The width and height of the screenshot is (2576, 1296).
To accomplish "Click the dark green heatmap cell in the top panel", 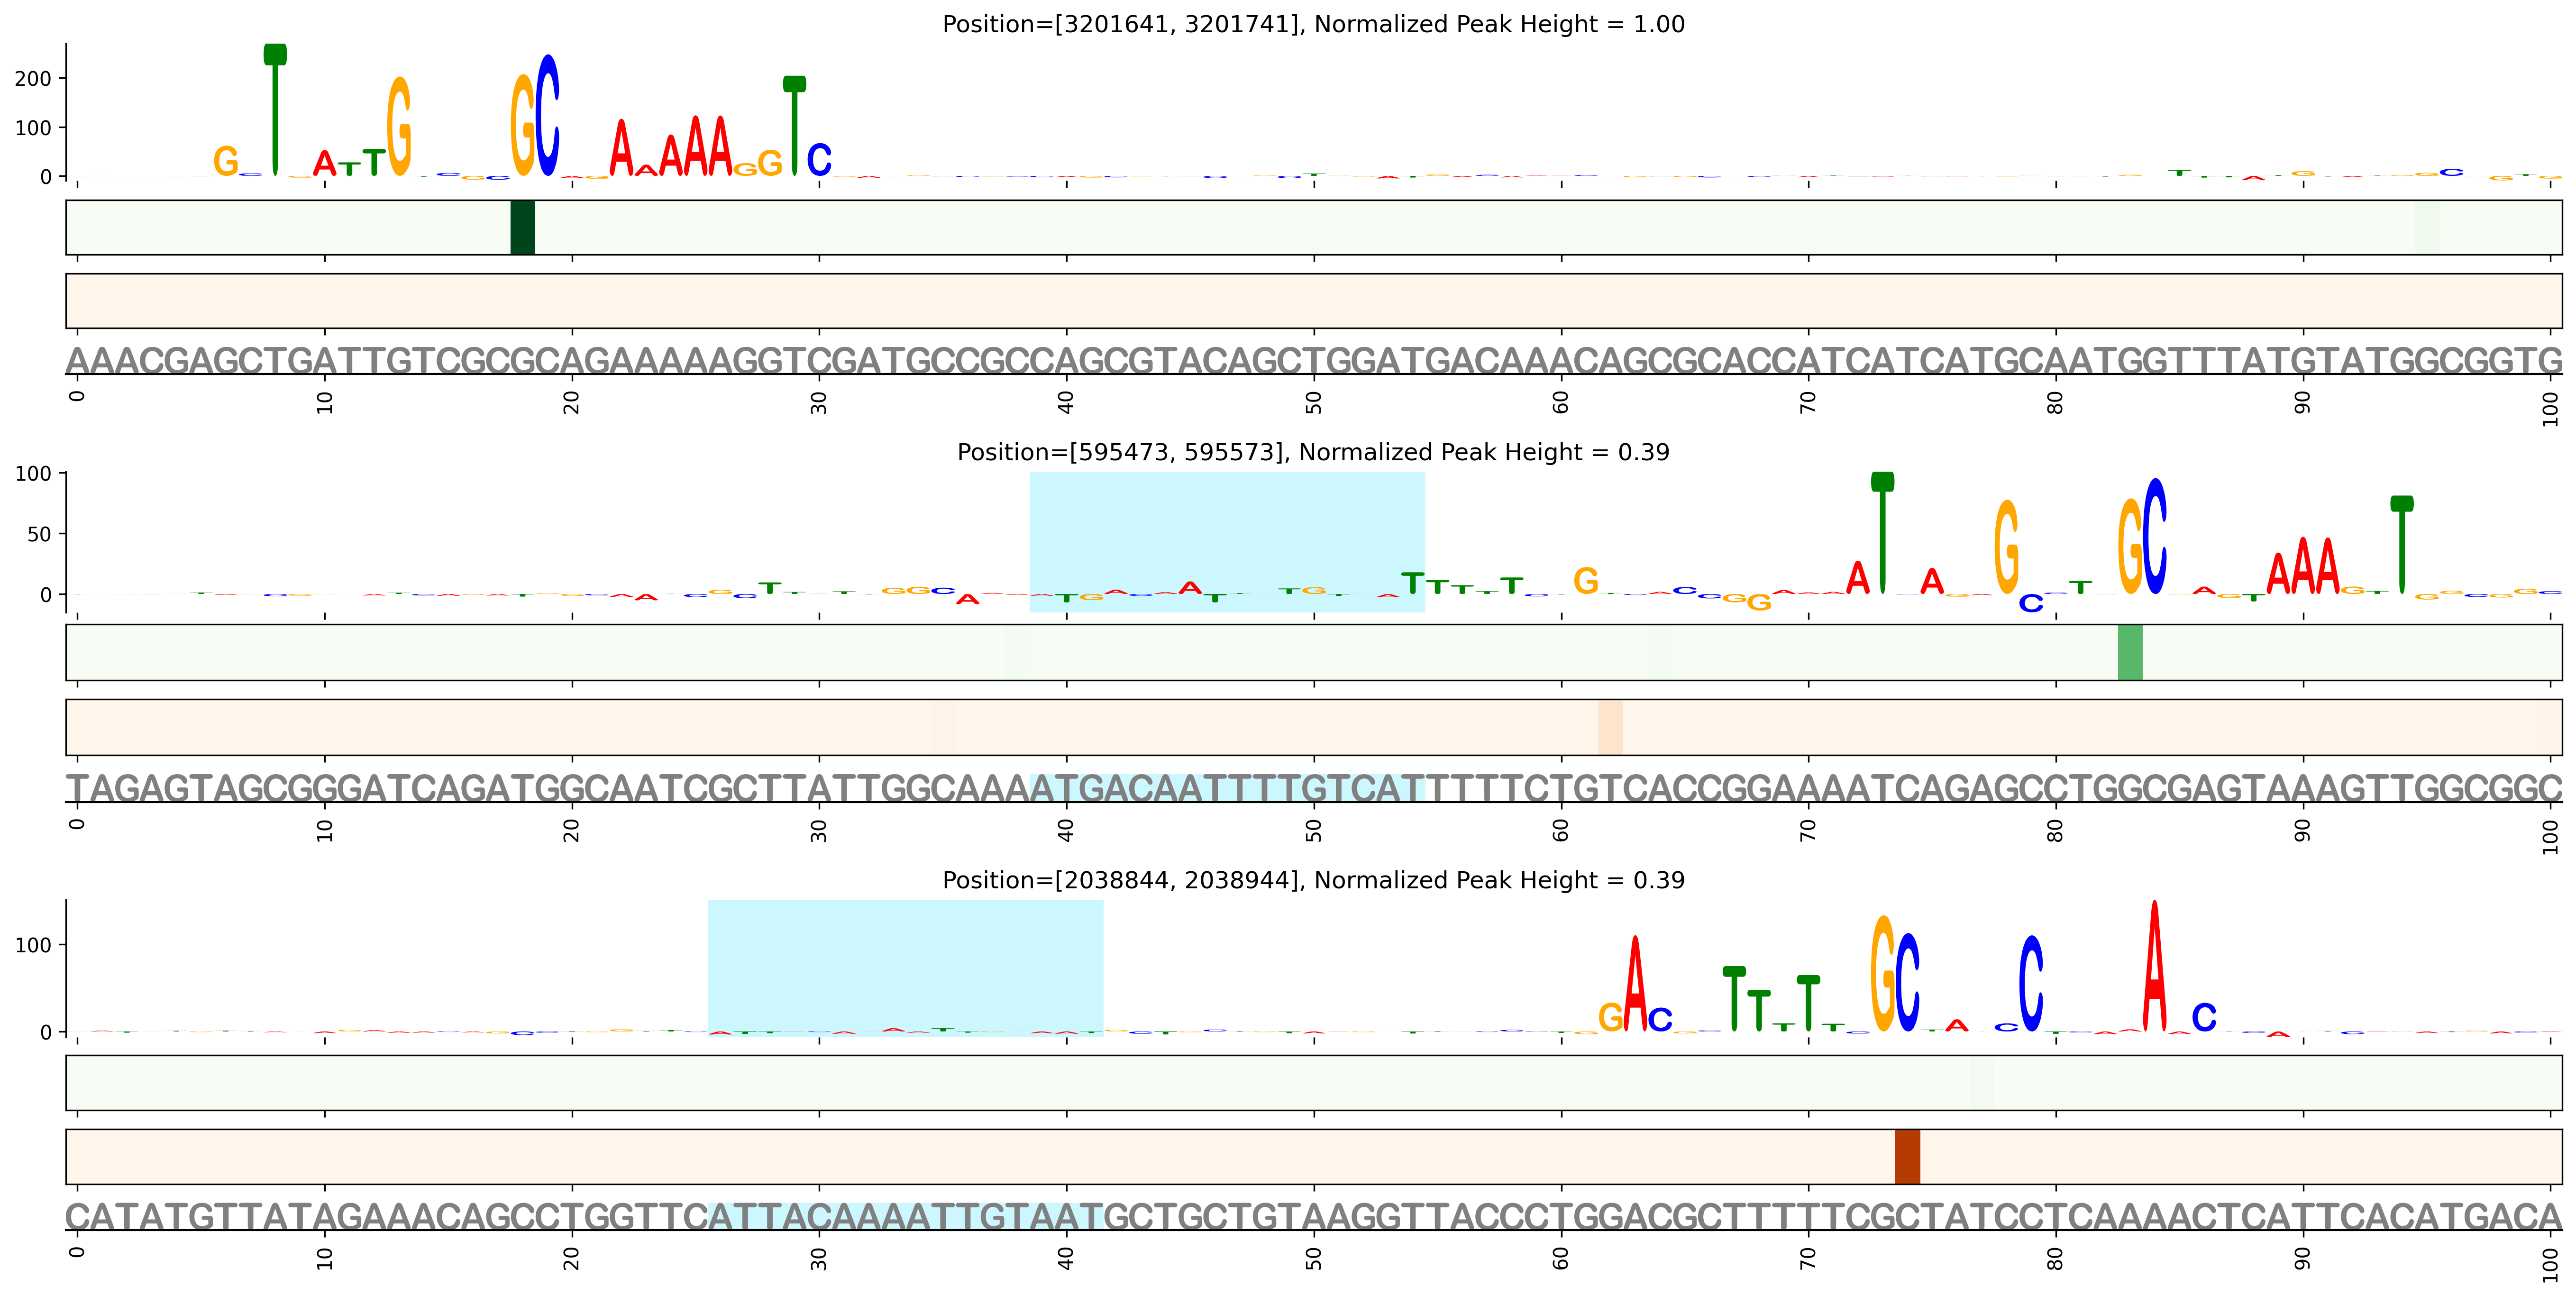I will [522, 227].
